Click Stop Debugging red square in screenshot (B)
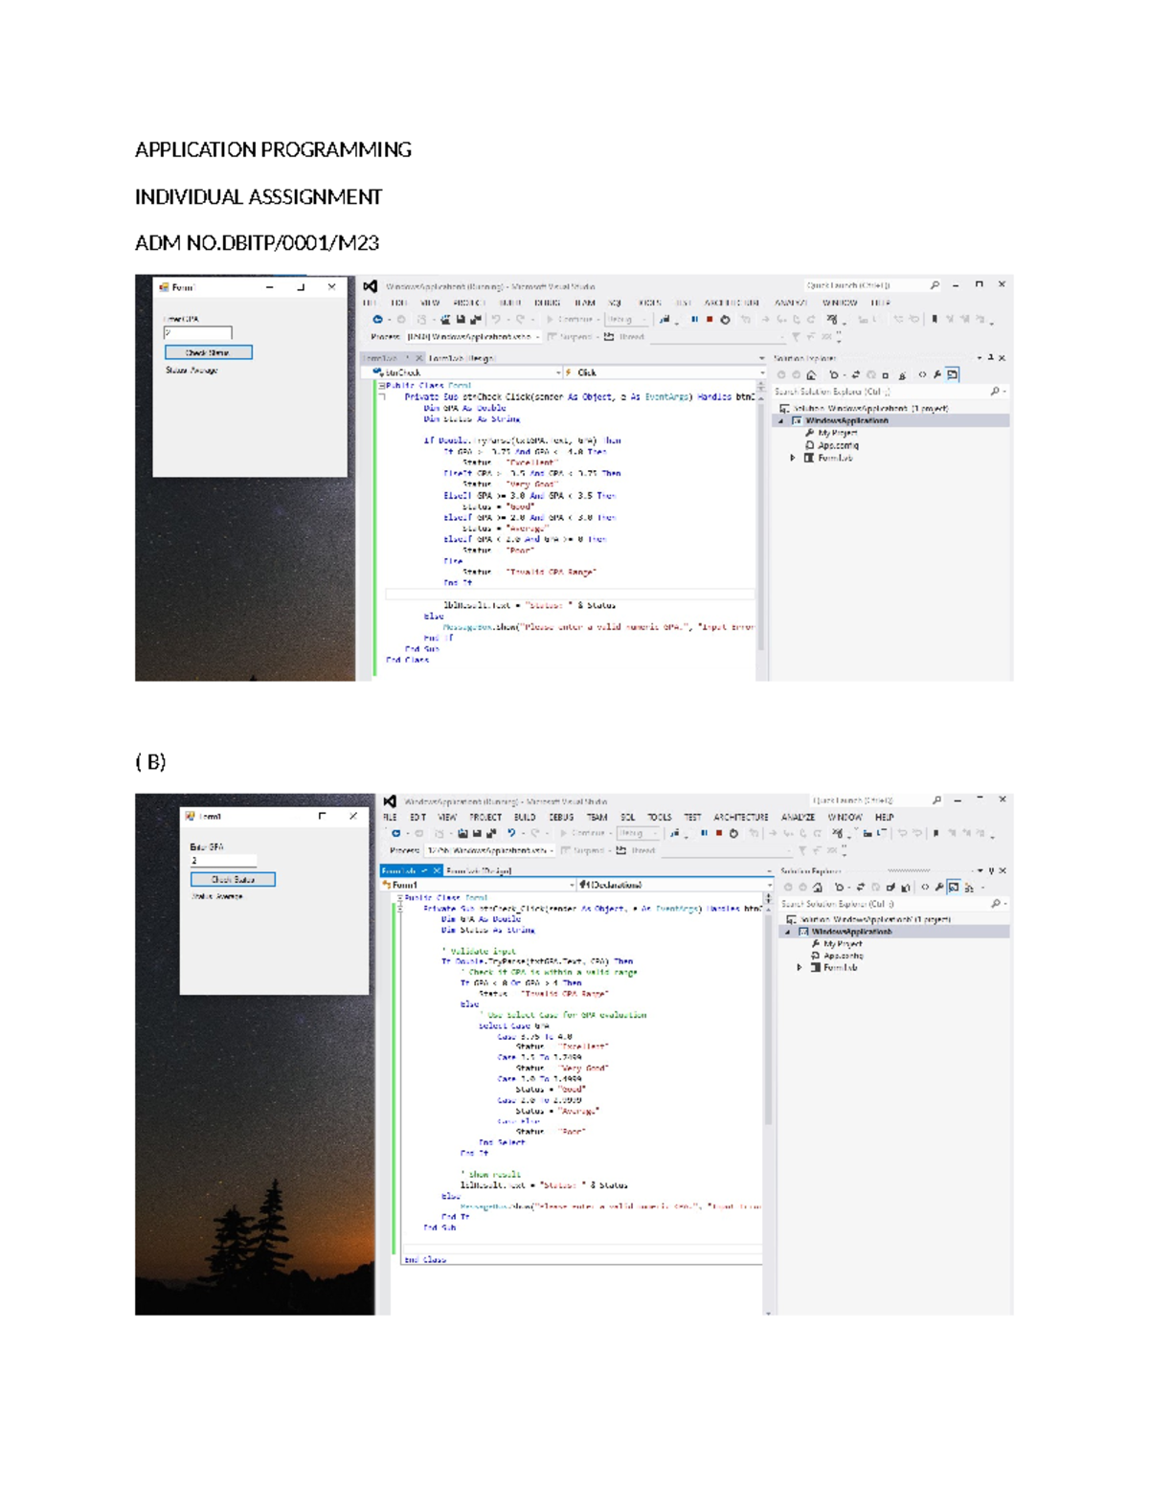The height and width of the screenshot is (1487, 1149). pos(719,833)
